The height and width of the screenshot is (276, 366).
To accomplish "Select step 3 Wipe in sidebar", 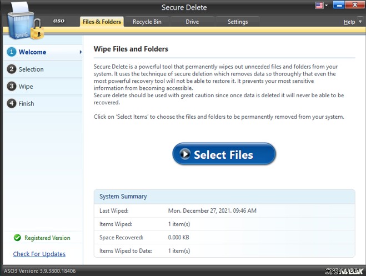I will tap(43, 86).
